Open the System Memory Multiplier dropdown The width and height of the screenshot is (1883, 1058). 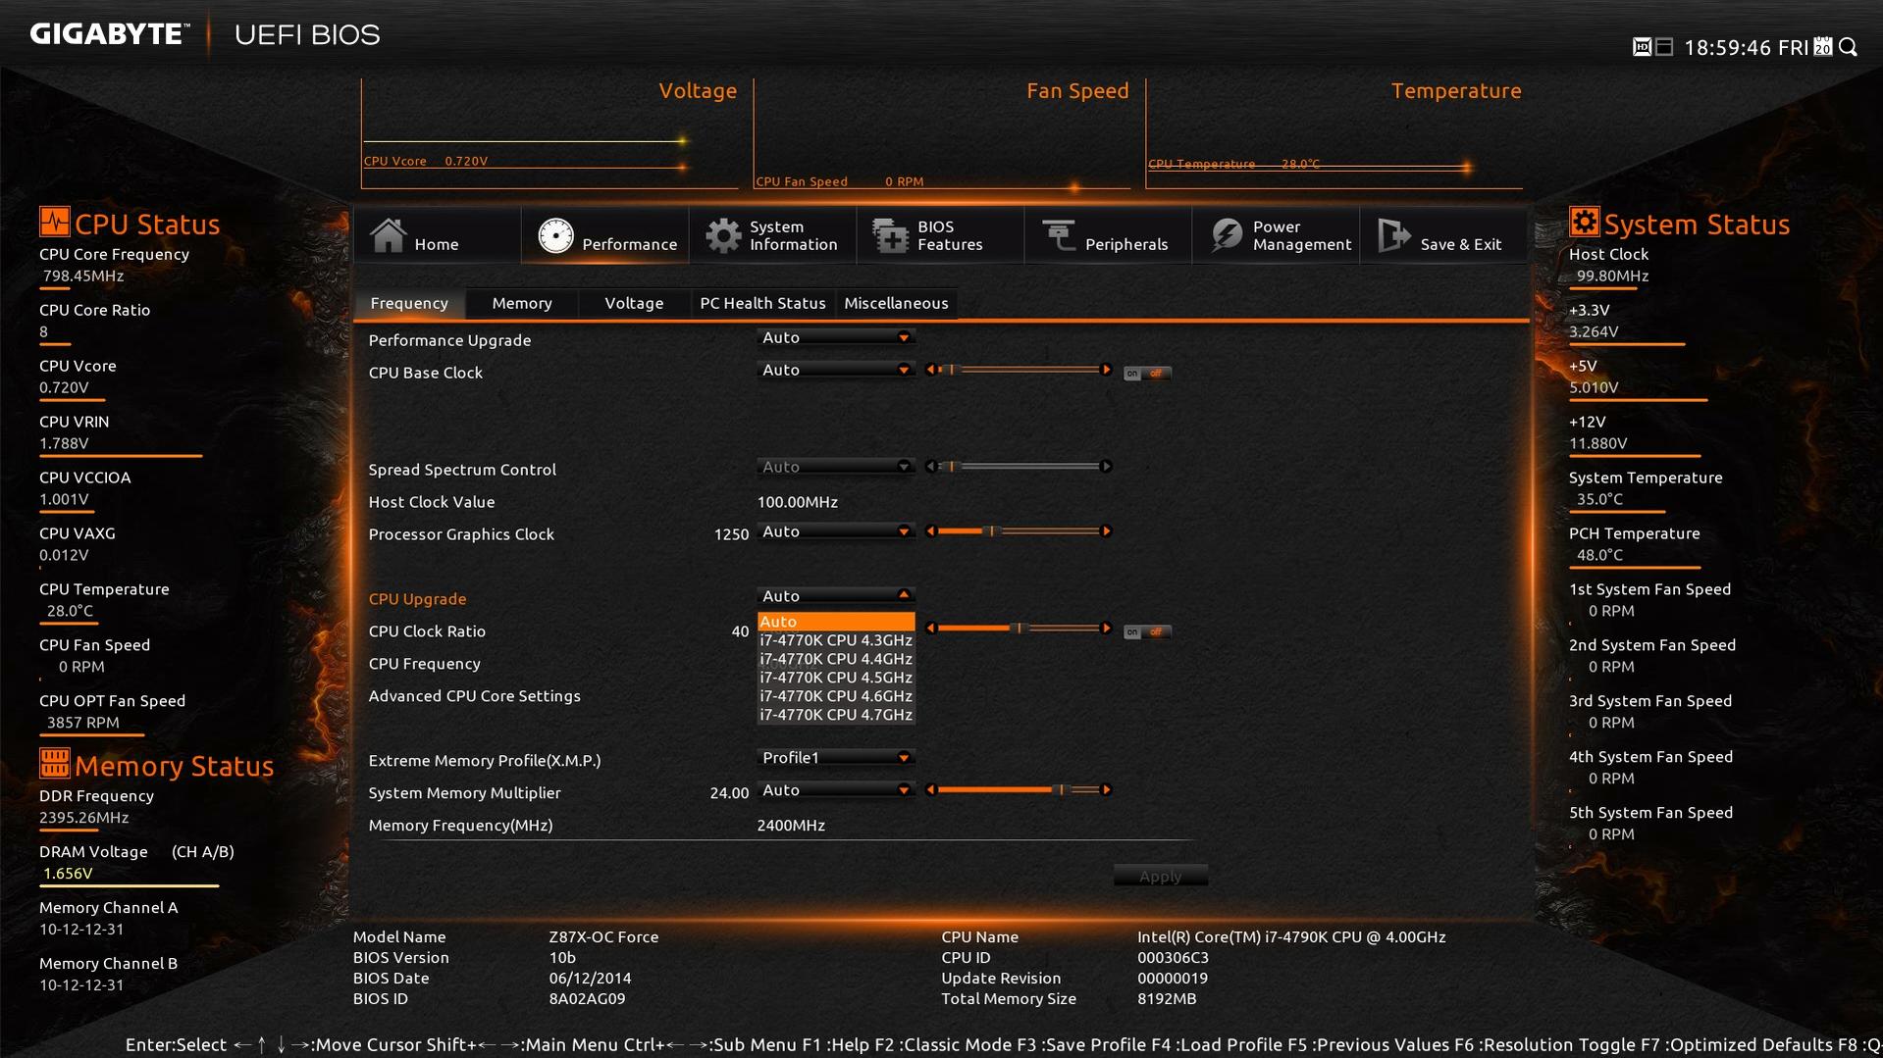click(836, 790)
